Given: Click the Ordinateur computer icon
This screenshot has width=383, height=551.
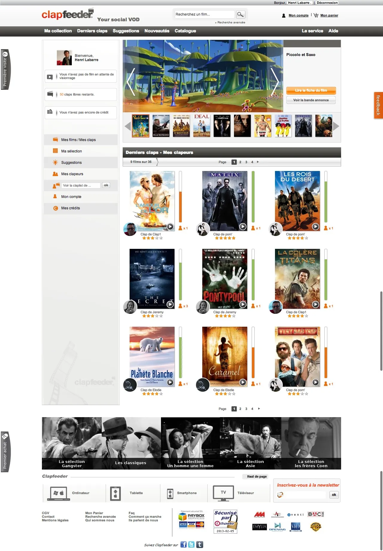Looking at the screenshot, I should 59,494.
